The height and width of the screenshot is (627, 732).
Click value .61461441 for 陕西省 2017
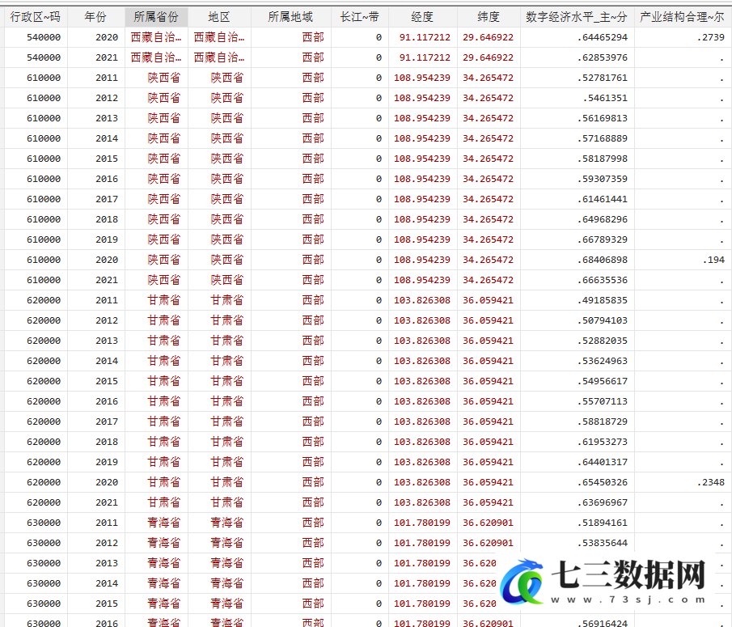tap(603, 199)
